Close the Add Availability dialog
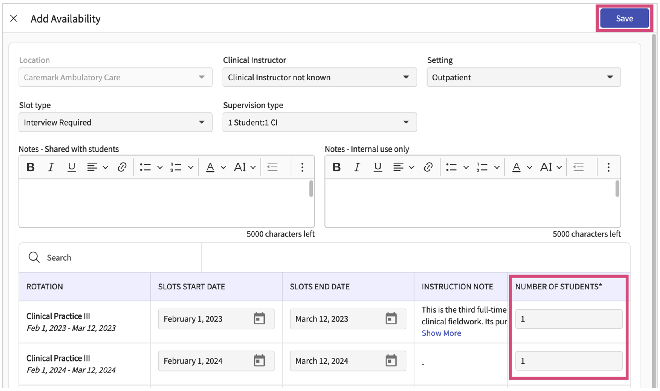This screenshot has height=391, width=660. pyautogui.click(x=14, y=19)
